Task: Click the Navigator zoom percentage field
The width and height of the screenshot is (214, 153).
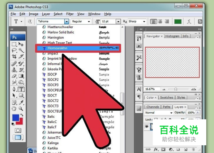Action: click(152, 89)
